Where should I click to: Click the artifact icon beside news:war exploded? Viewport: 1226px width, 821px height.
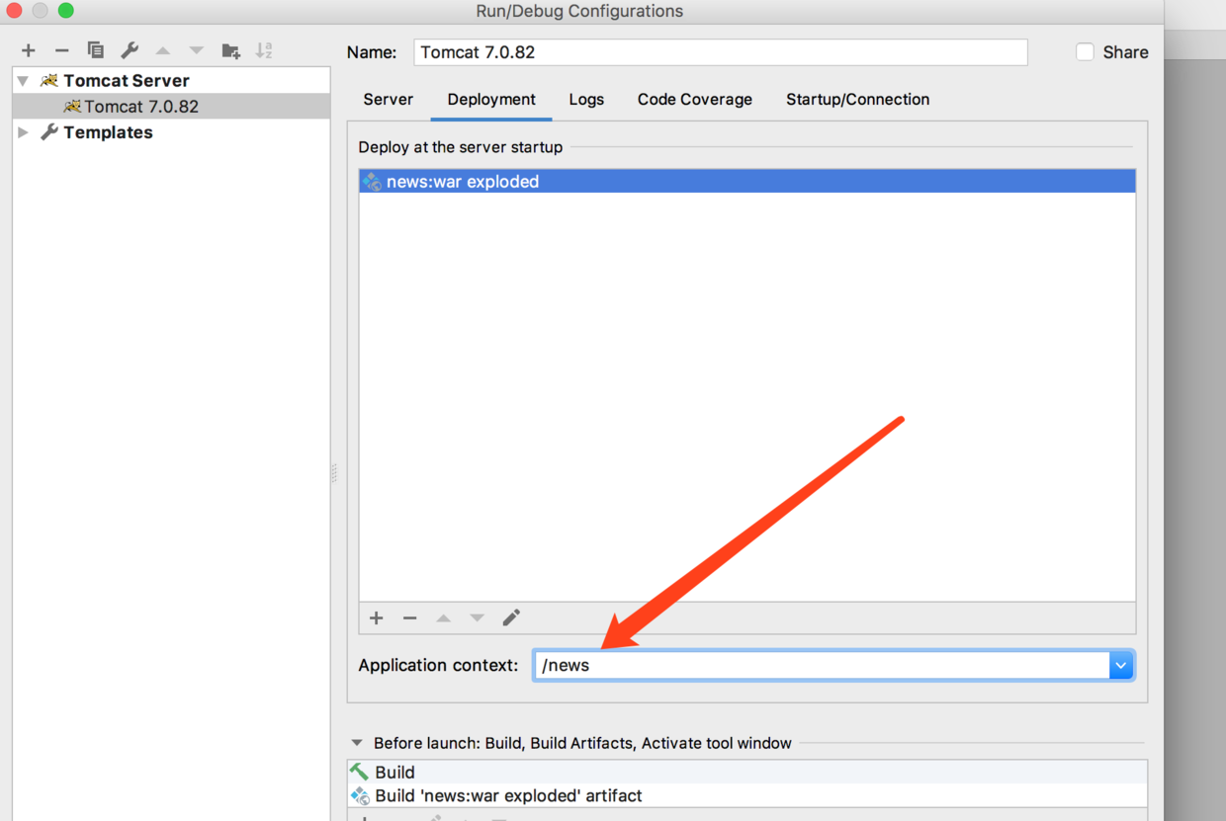(x=372, y=181)
